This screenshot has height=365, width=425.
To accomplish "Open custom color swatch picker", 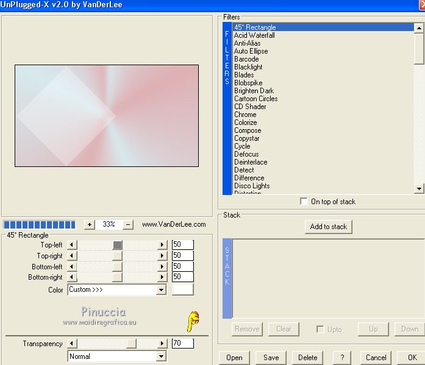I will (183, 289).
